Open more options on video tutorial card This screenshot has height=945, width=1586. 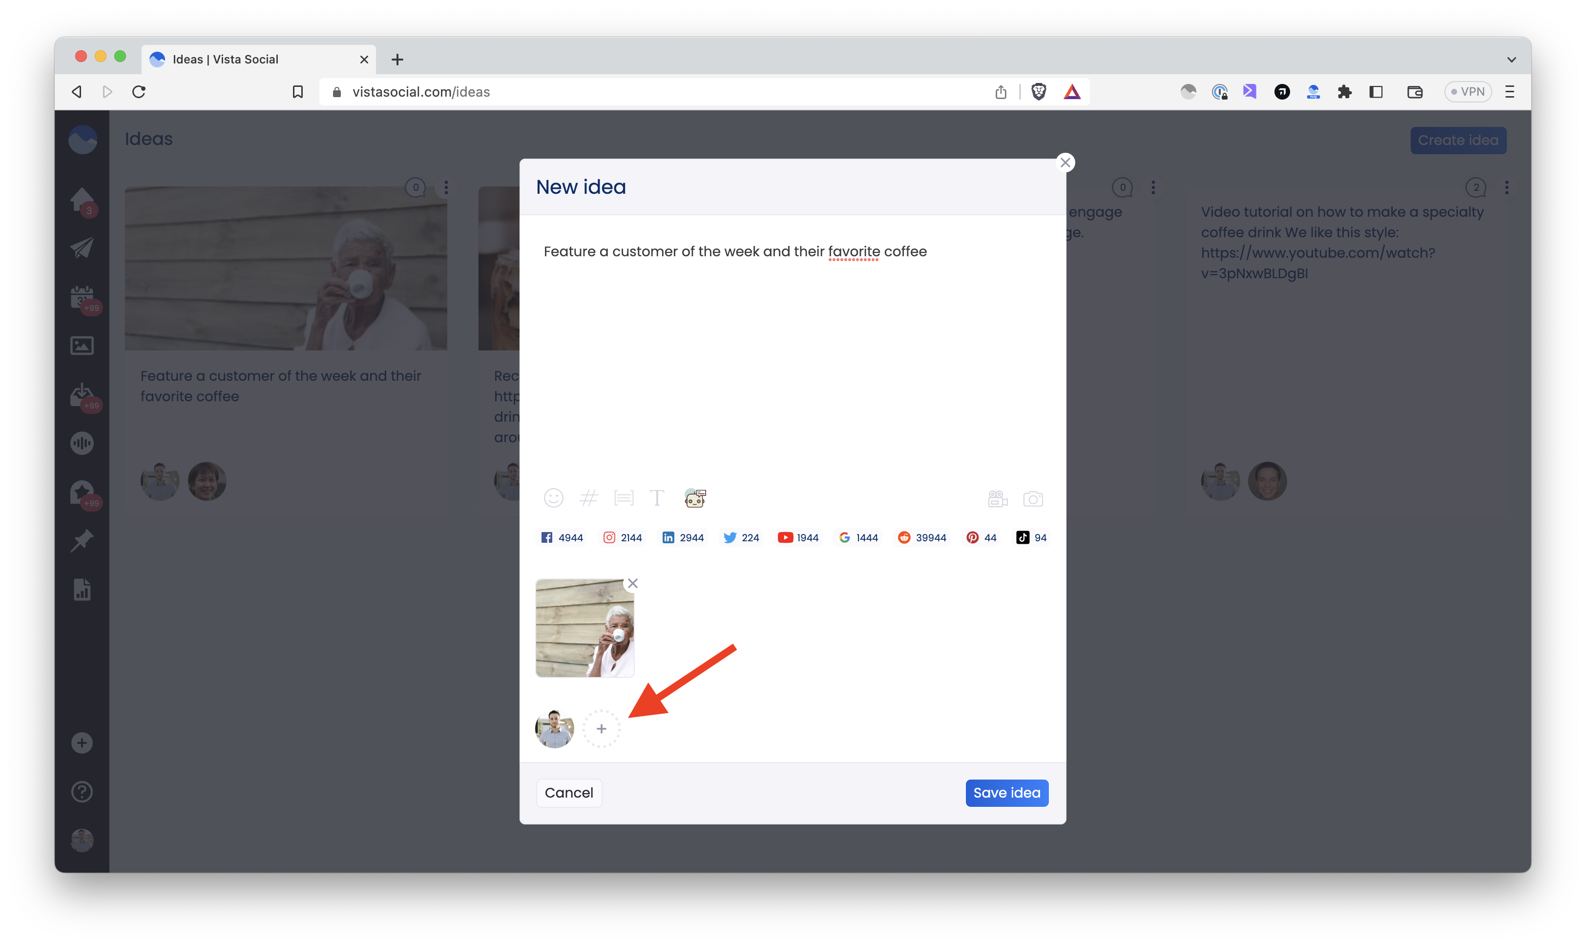click(x=1506, y=187)
